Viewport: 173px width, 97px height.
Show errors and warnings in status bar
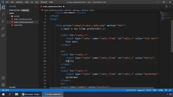(x=5, y=90)
